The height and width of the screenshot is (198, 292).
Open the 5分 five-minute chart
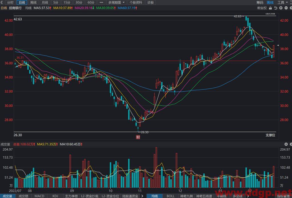pos(56,2)
